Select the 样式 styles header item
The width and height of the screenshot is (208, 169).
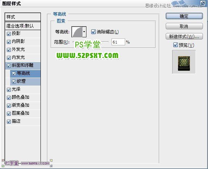23,17
